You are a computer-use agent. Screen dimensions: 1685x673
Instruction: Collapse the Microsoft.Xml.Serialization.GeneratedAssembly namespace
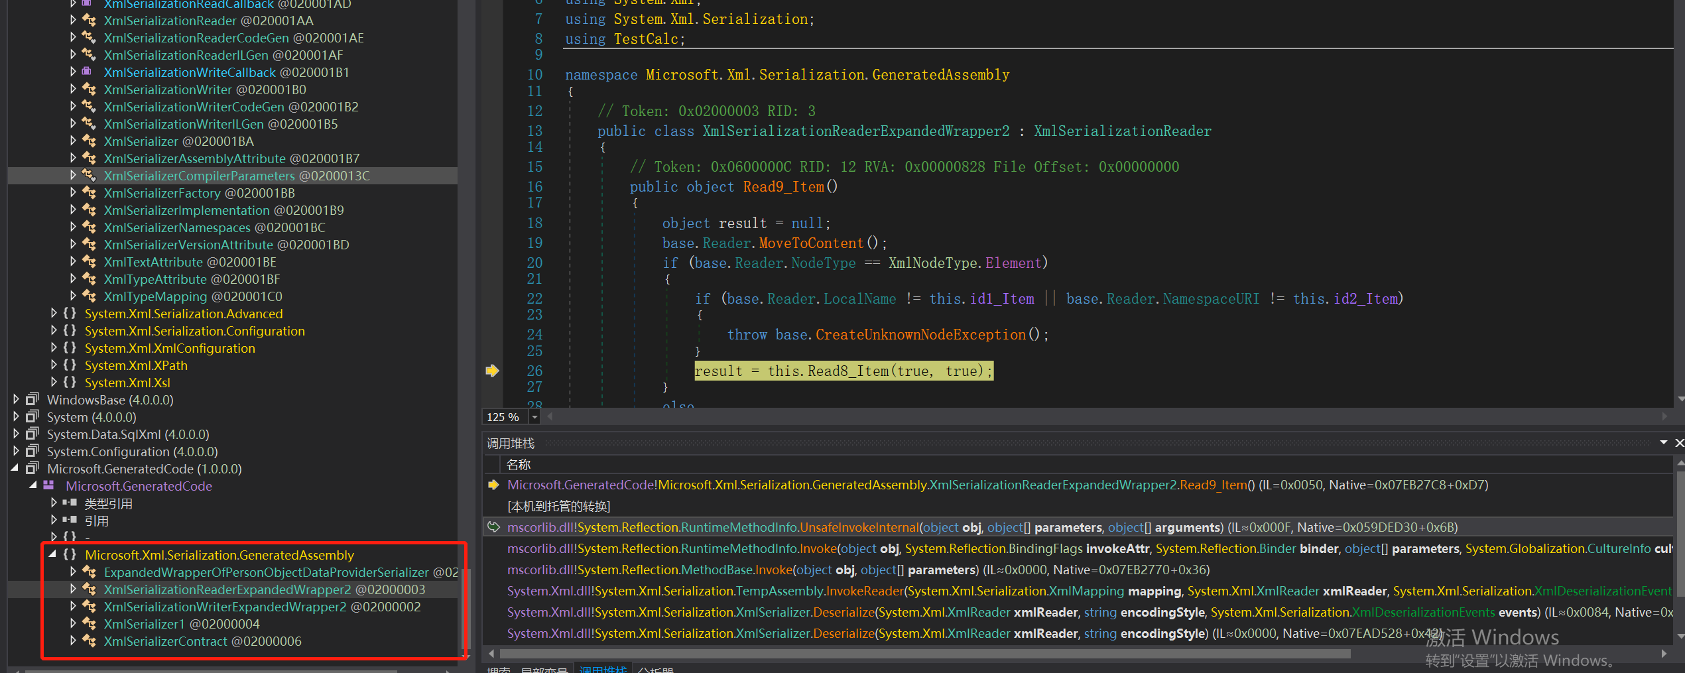53,554
